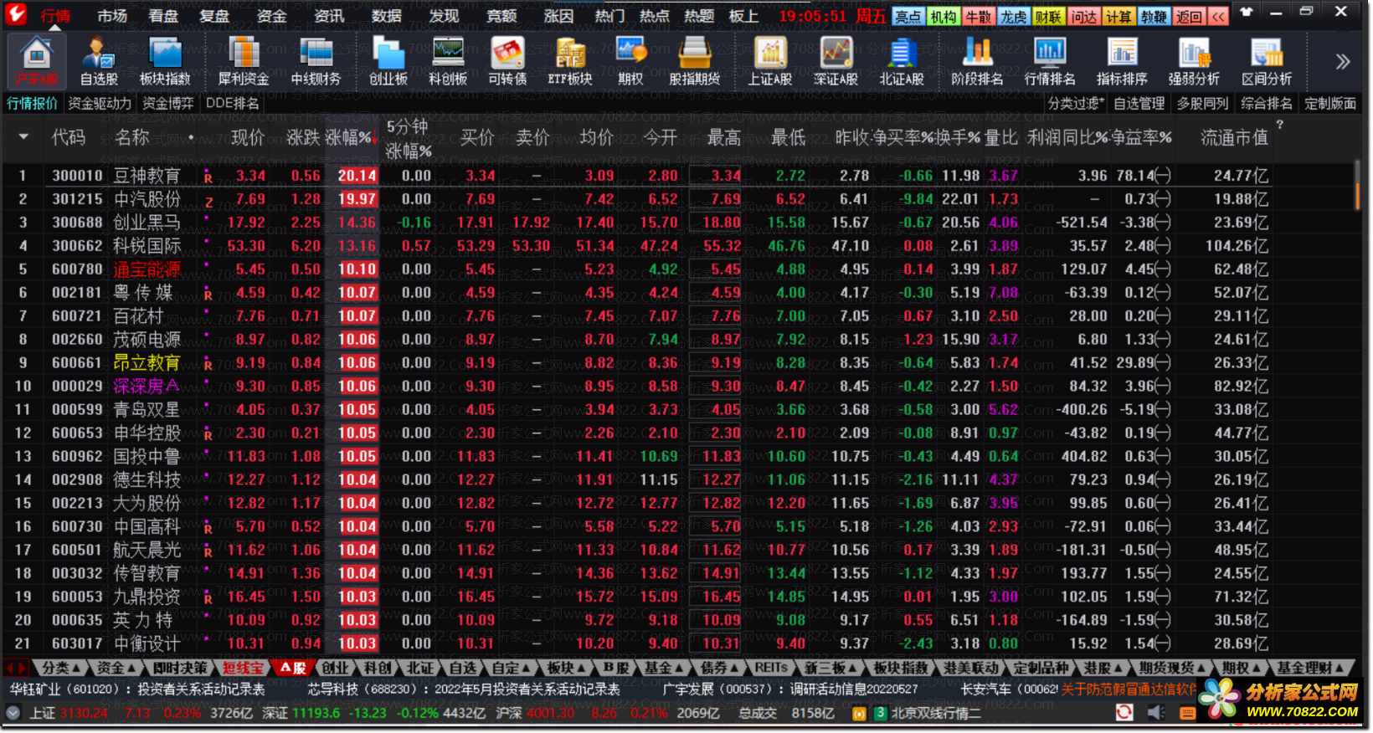Open the 看盘 menu

(163, 16)
